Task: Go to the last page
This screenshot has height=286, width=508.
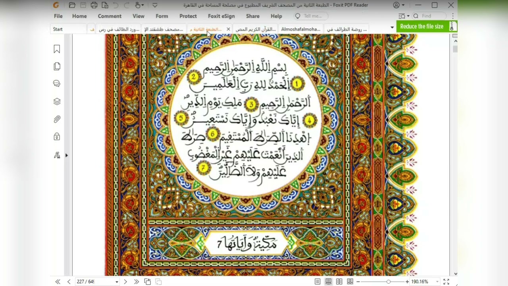Action: 137,282
